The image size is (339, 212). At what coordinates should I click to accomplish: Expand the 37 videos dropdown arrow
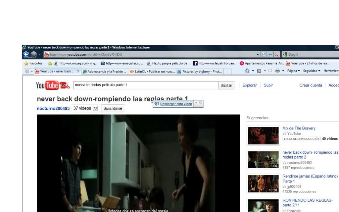pos(95,108)
